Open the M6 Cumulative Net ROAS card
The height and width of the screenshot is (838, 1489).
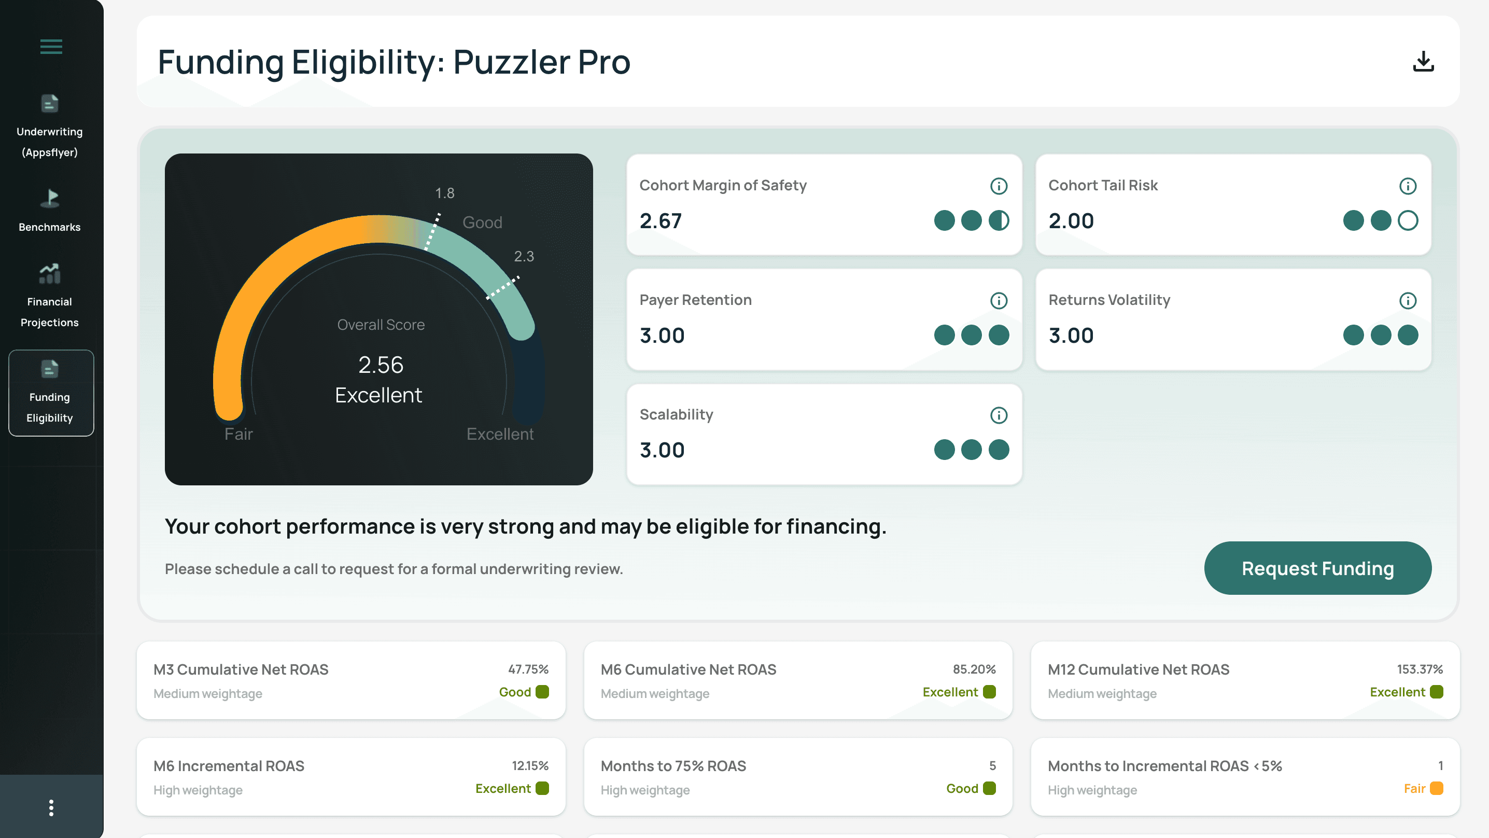click(x=798, y=680)
